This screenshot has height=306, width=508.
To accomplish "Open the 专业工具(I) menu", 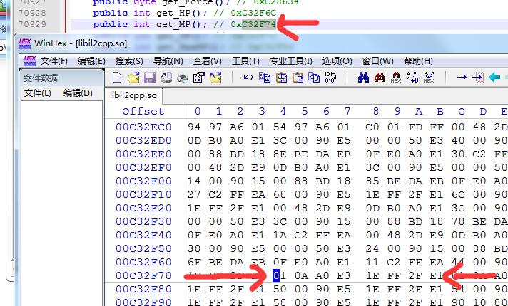I will point(290,61).
